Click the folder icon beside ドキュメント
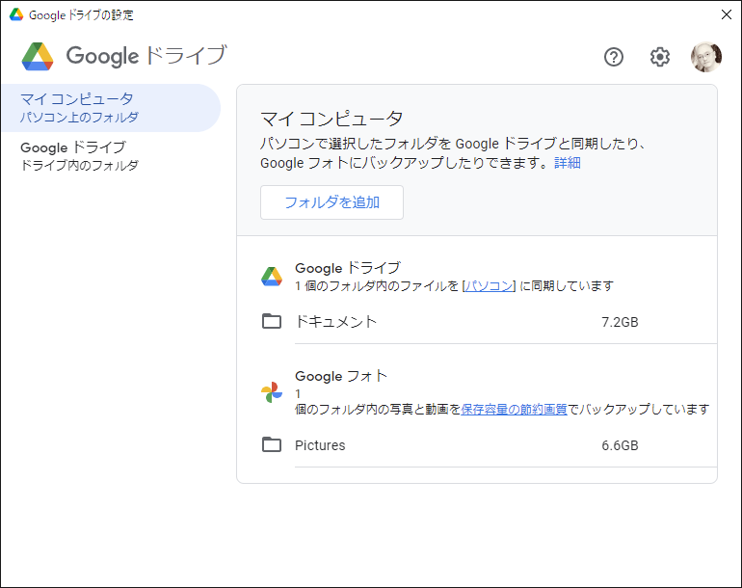Screen dimensions: 742x588 tap(272, 321)
